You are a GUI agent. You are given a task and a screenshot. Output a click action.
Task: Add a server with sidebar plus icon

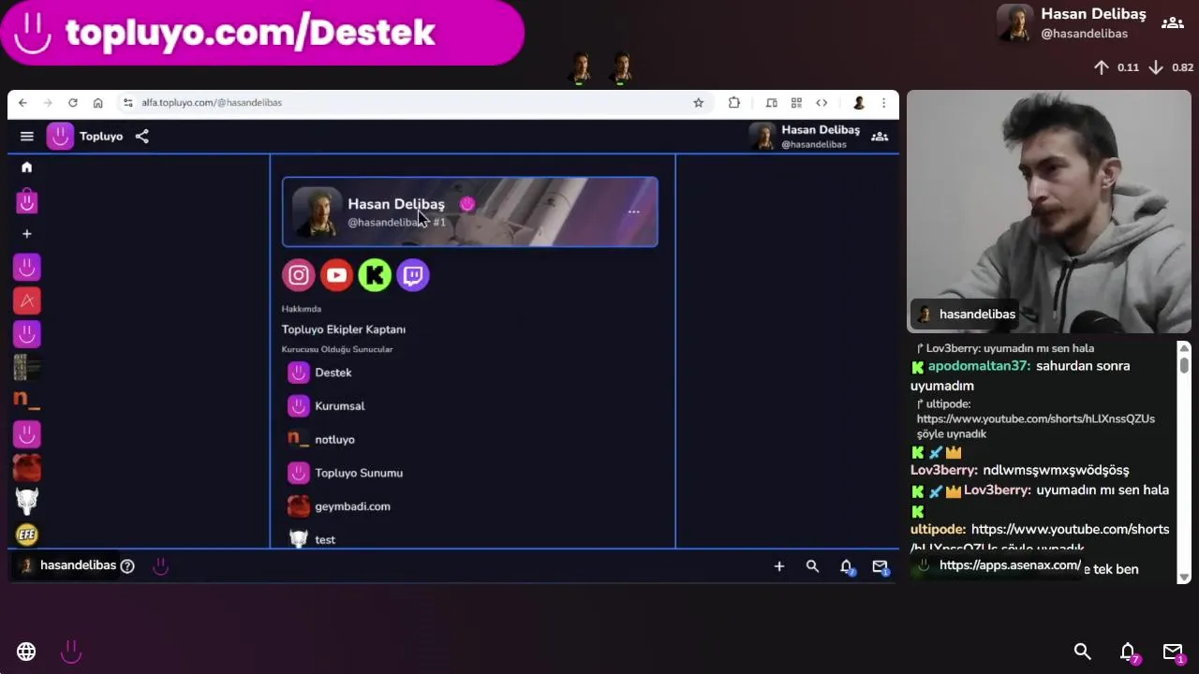click(26, 234)
